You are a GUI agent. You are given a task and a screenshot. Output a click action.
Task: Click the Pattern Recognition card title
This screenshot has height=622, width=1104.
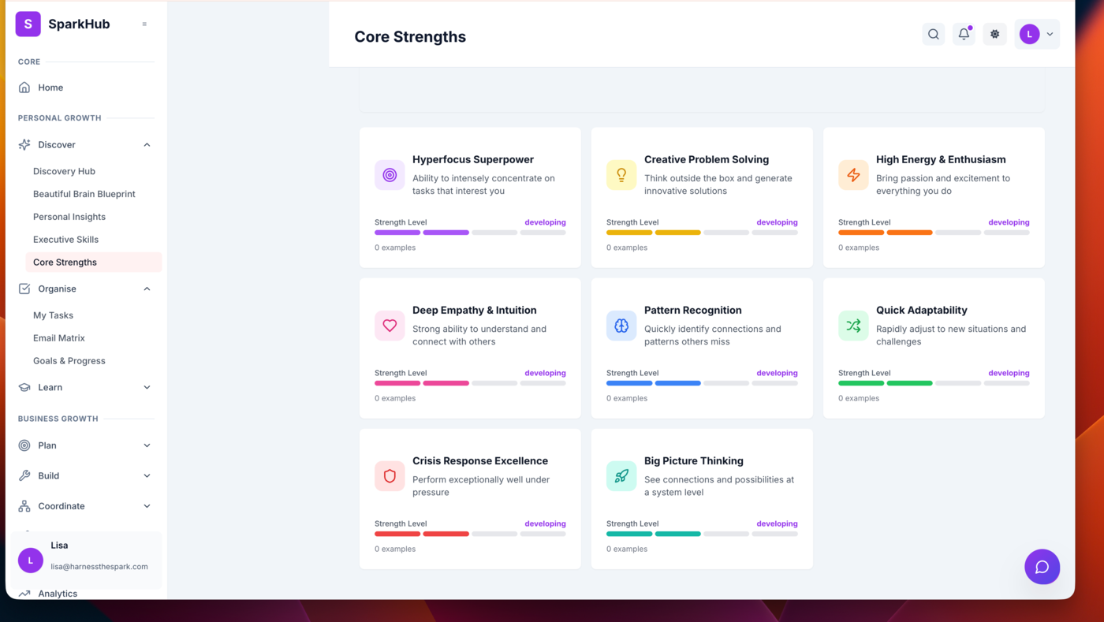click(693, 311)
